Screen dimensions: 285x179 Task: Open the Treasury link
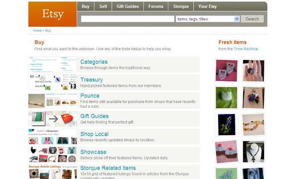[92, 80]
